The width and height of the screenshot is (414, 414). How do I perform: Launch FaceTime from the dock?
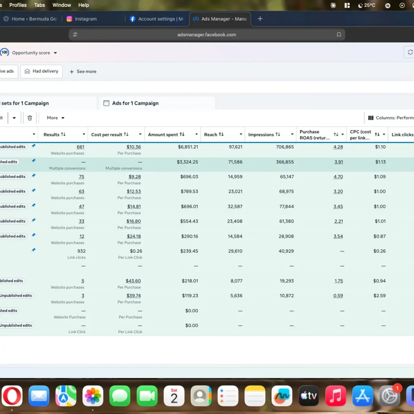147,396
